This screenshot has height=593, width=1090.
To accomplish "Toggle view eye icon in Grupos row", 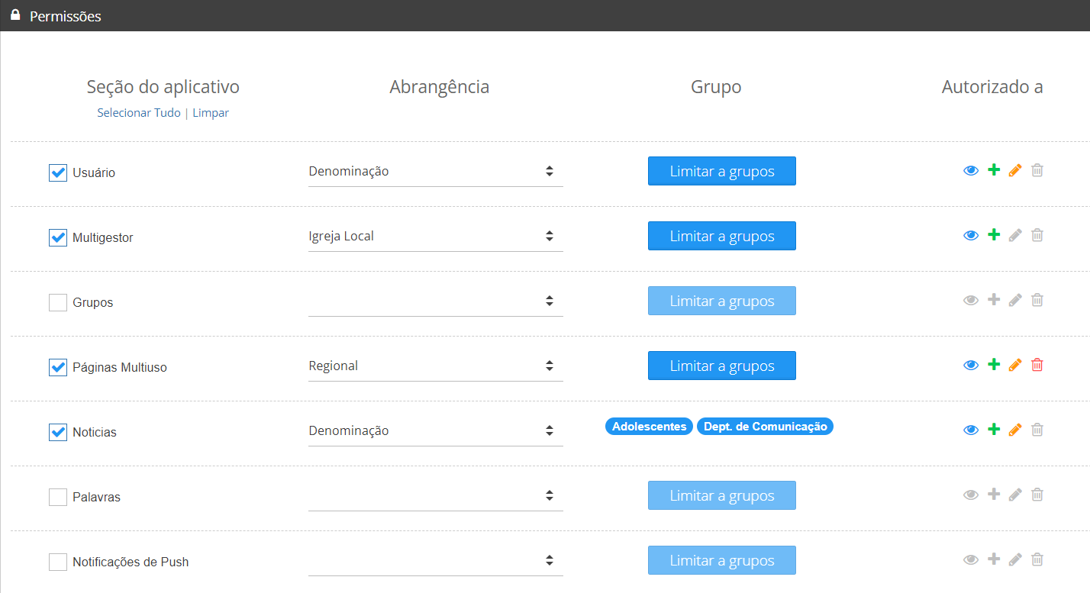I will click(971, 301).
